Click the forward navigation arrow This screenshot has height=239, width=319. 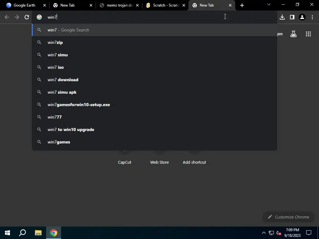click(x=17, y=17)
